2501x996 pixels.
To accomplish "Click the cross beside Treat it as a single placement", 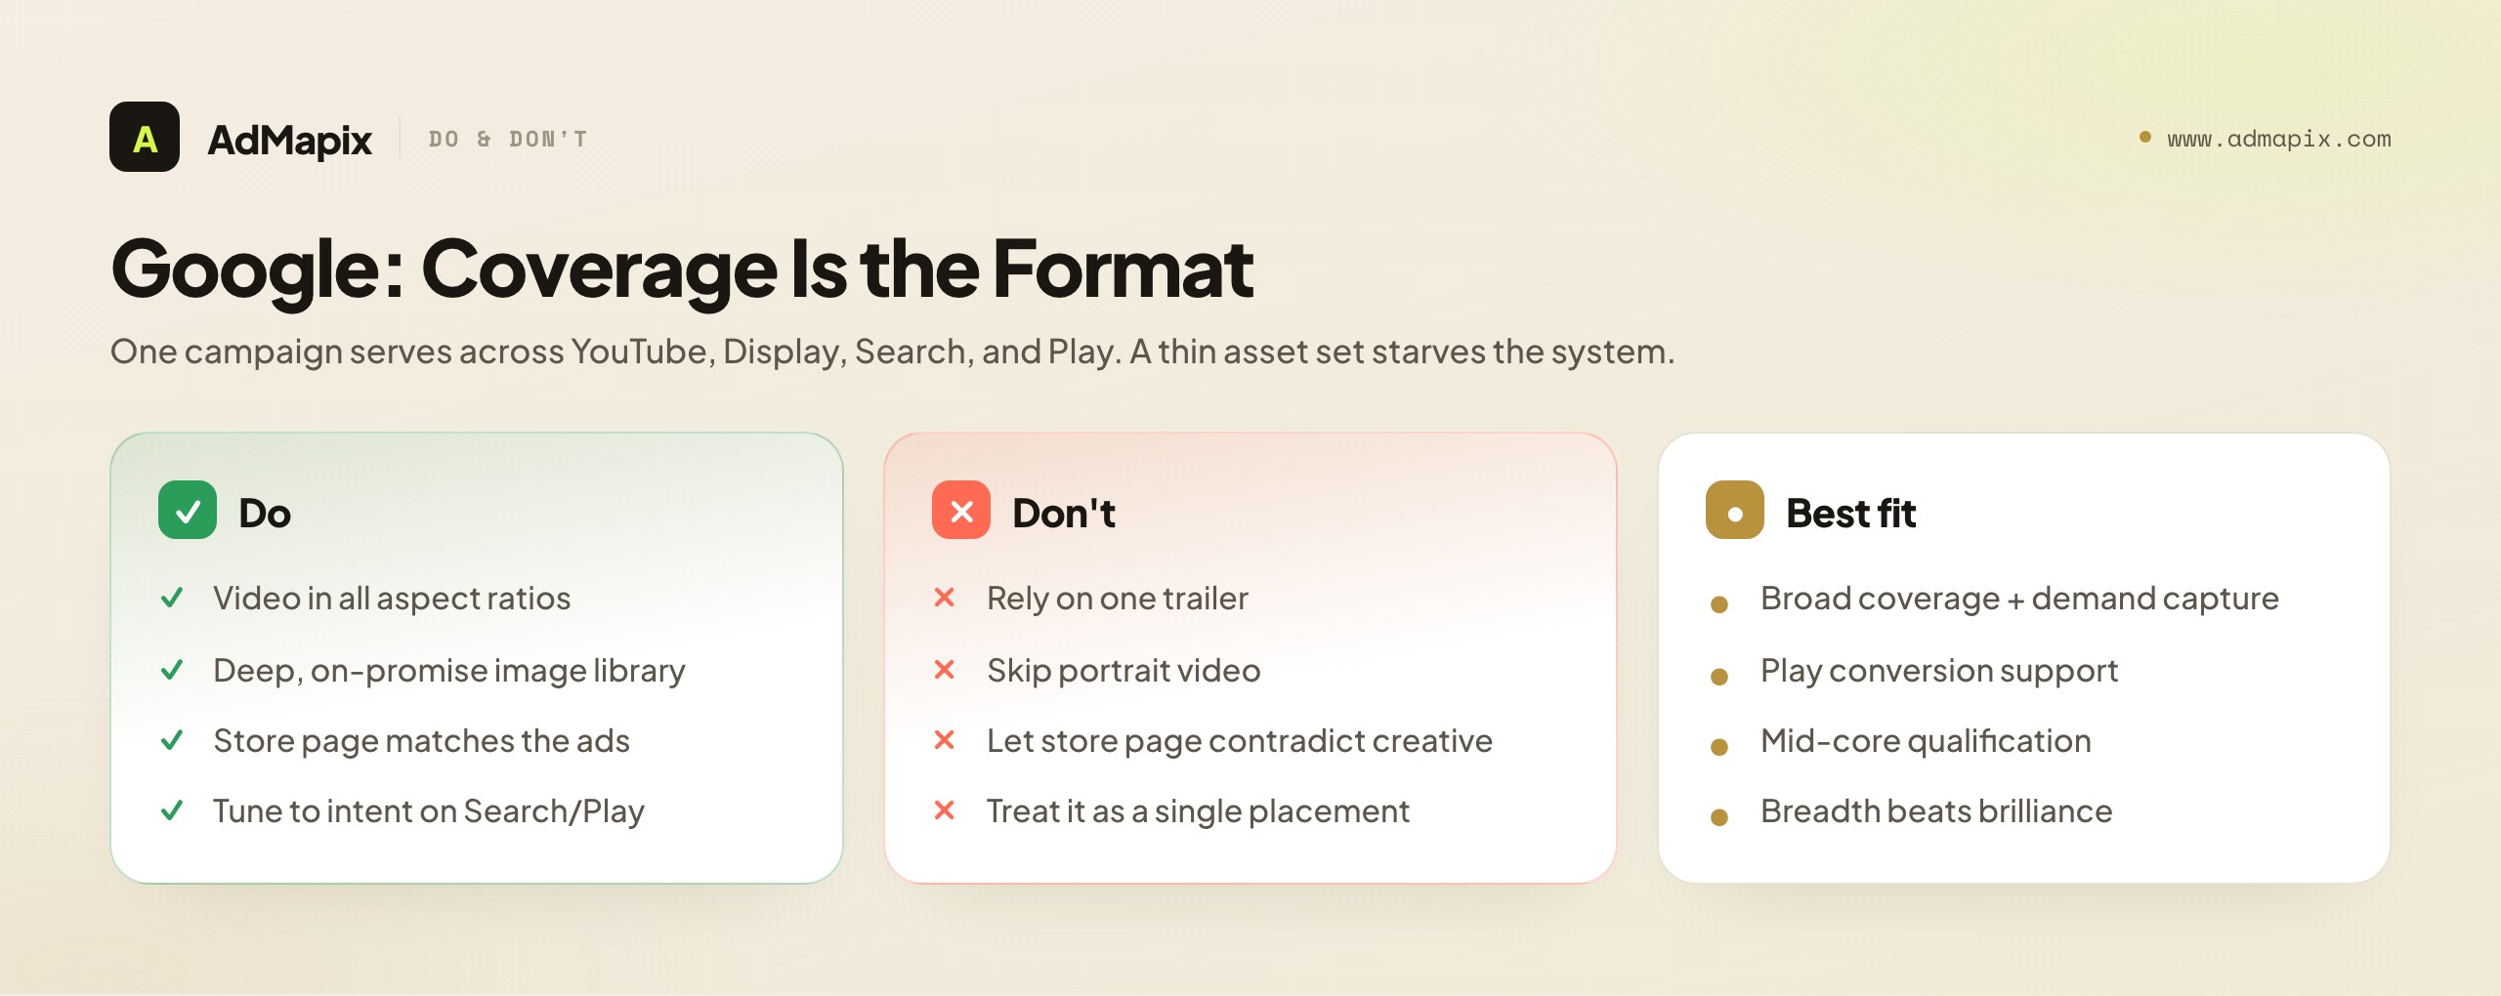I will [x=945, y=810].
